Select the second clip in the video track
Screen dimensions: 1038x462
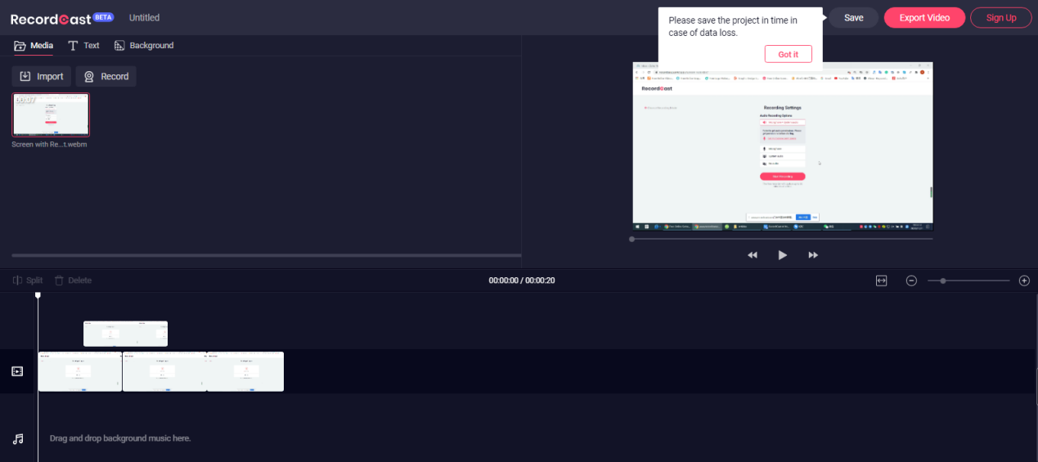164,371
